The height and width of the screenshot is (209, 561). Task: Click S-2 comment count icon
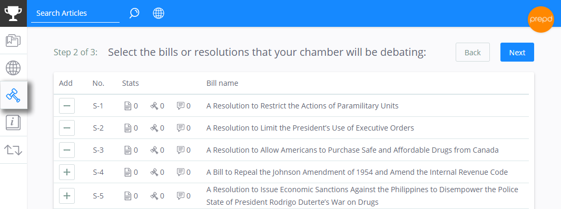[x=181, y=128]
